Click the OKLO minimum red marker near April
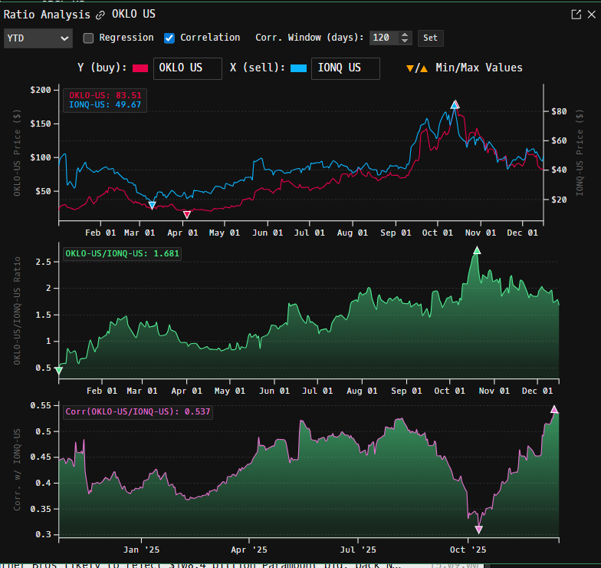 tap(187, 215)
